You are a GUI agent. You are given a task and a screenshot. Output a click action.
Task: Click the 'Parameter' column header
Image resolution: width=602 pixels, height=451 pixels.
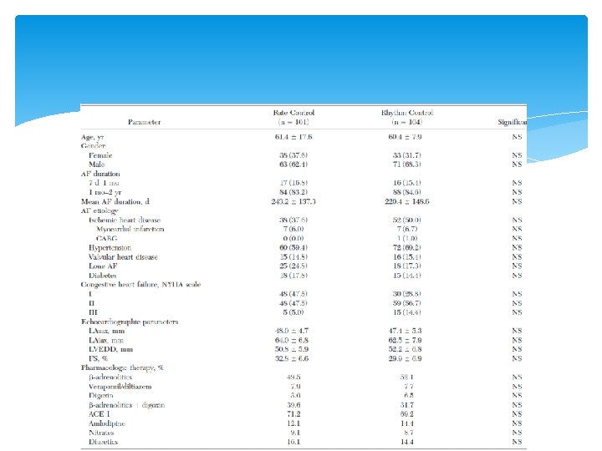(x=144, y=122)
